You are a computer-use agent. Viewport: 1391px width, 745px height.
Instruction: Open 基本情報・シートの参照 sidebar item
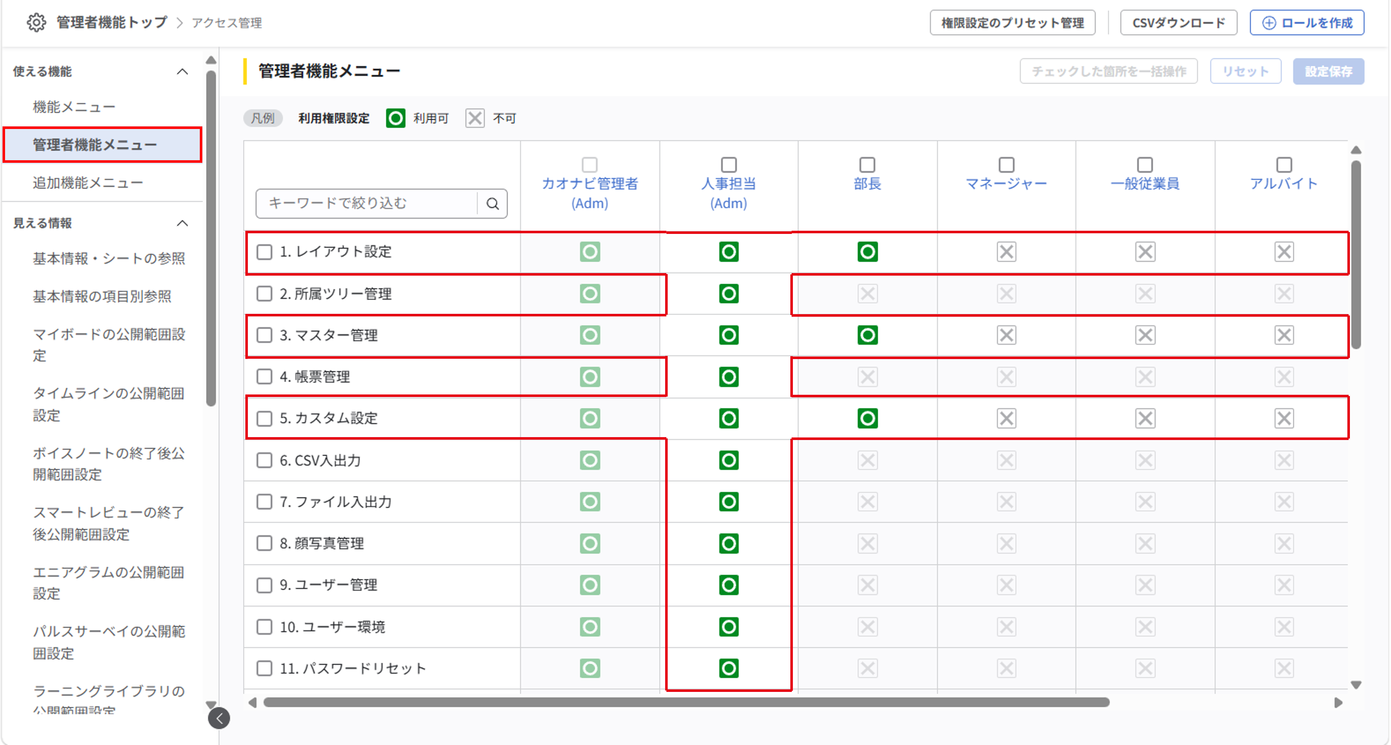[109, 259]
